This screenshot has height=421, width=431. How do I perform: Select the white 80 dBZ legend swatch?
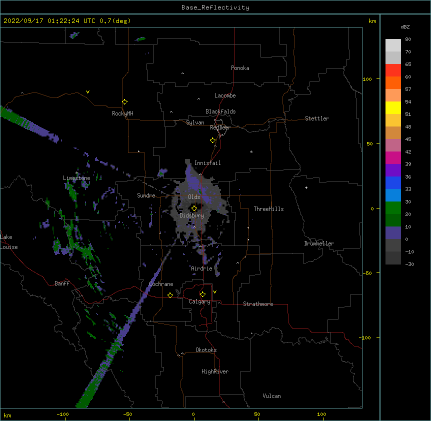(x=393, y=45)
